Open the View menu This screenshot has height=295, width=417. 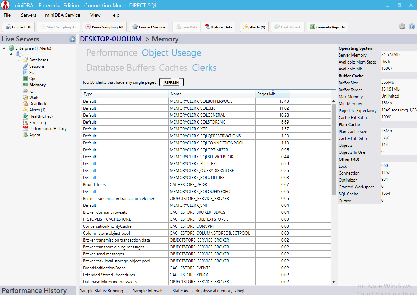[95, 15]
